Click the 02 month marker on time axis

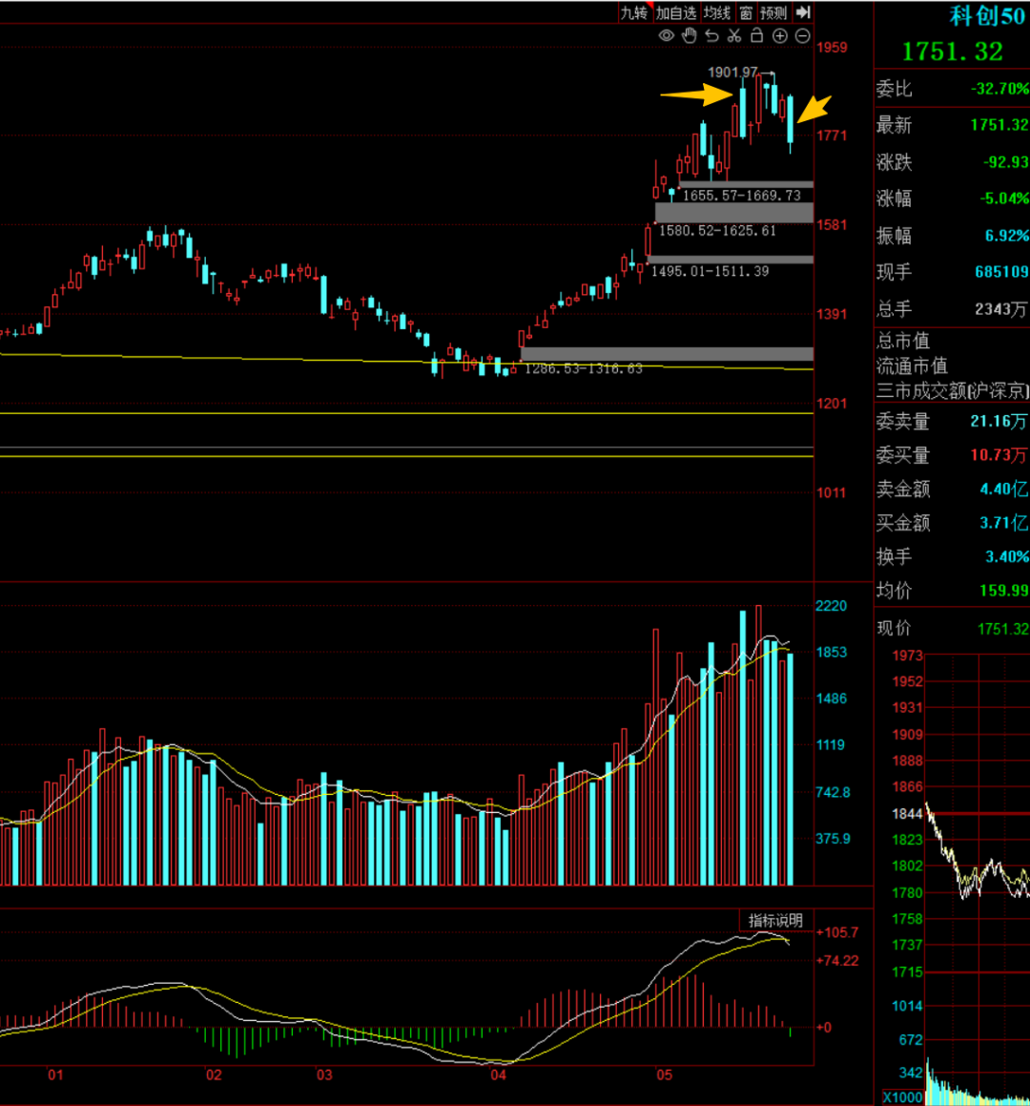(214, 1075)
